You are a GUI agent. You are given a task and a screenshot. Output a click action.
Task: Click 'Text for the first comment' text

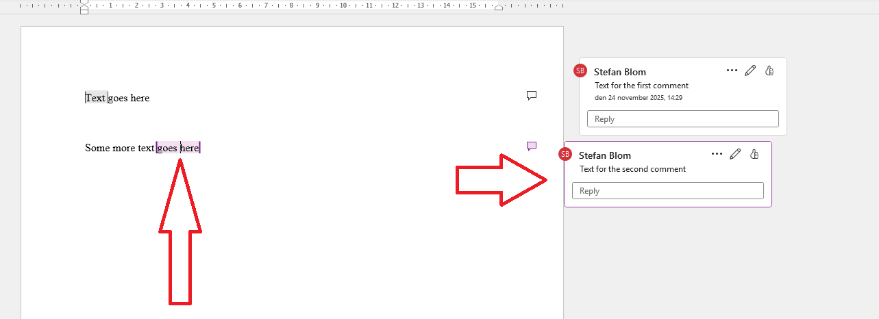tap(641, 86)
